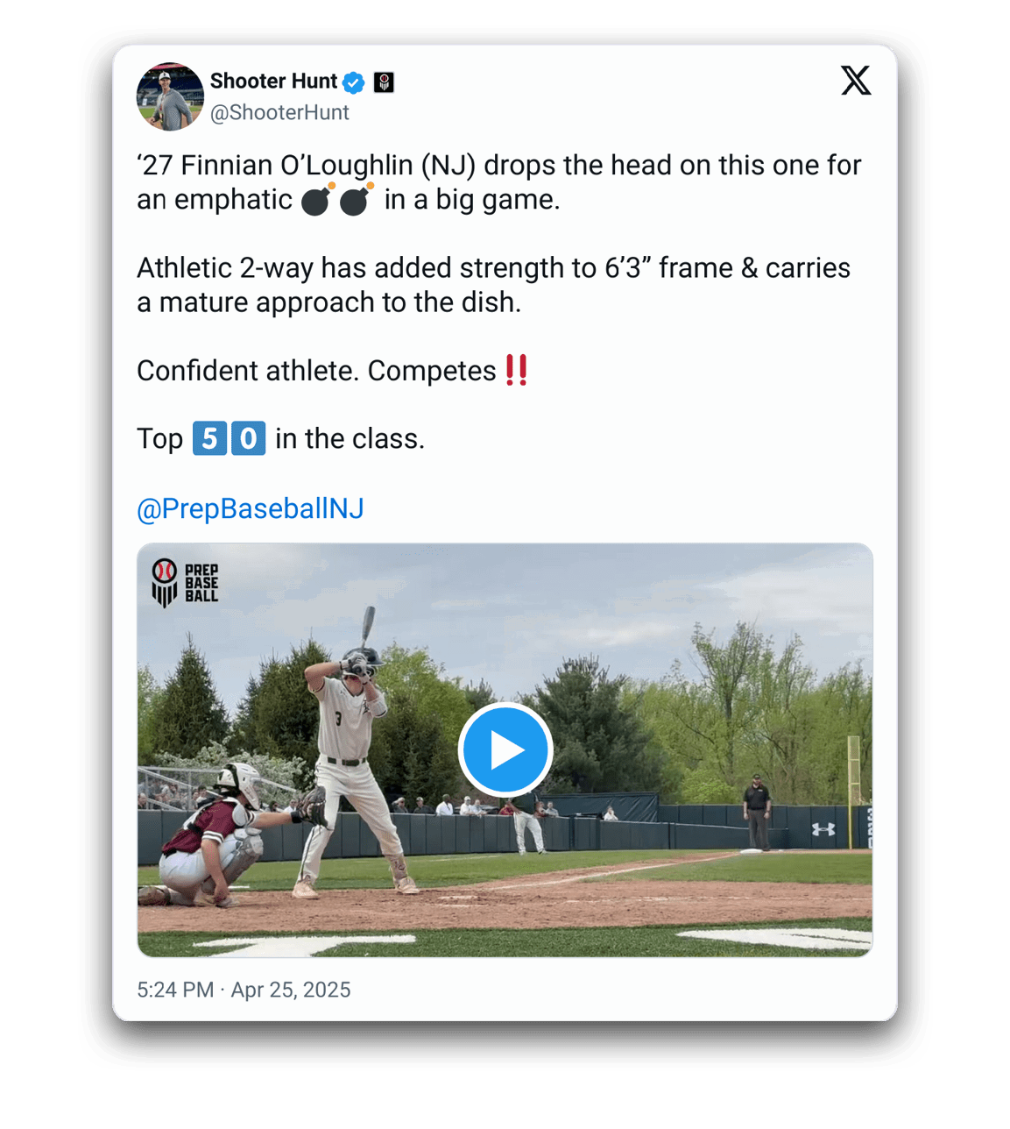This screenshot has width=1010, height=1129.
Task: Click the blue keycap 5 emoji
Action: [209, 438]
